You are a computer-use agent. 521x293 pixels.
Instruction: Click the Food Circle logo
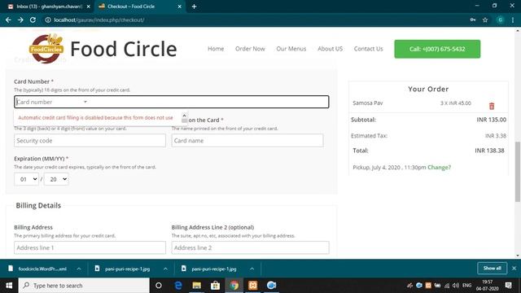point(46,49)
